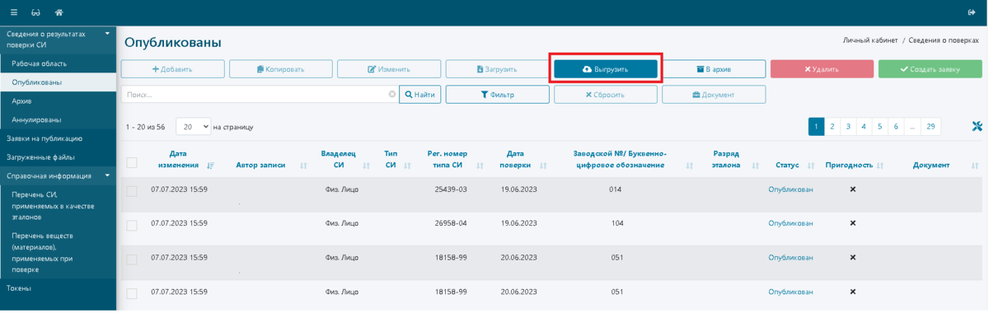The image size is (989, 313).
Task: Click the red Удалить button
Action: pos(822,69)
